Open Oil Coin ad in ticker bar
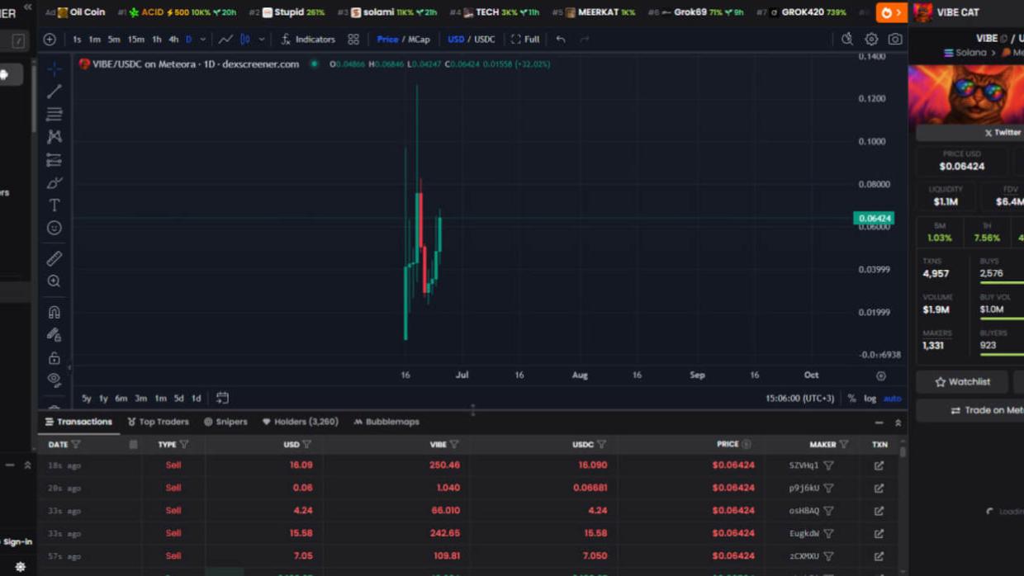 pyautogui.click(x=75, y=12)
